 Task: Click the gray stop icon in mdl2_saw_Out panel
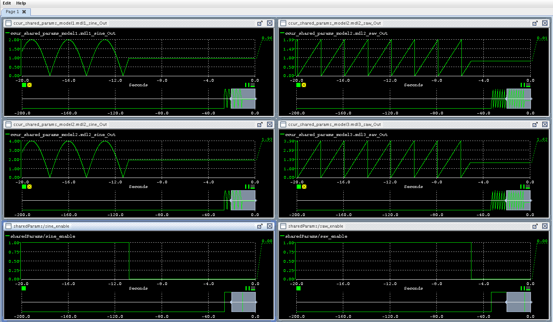click(528, 85)
